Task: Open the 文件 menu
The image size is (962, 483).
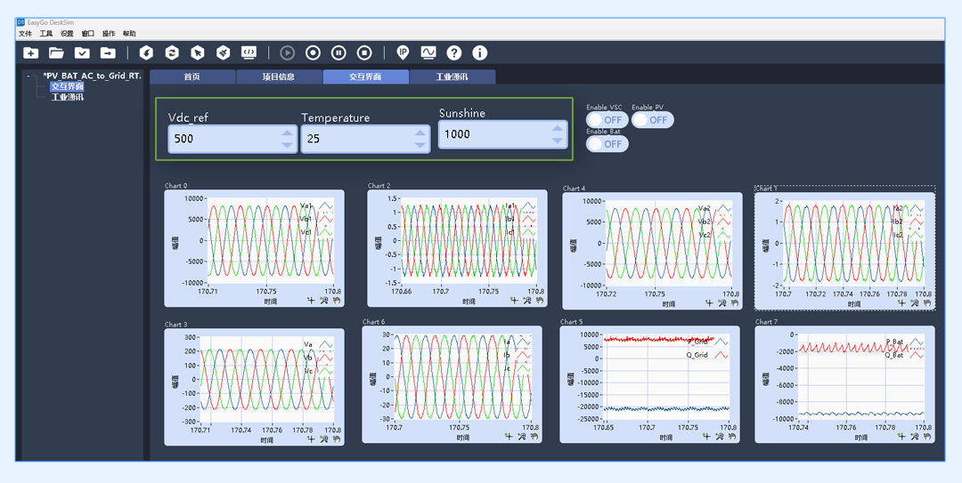Action: coord(25,34)
